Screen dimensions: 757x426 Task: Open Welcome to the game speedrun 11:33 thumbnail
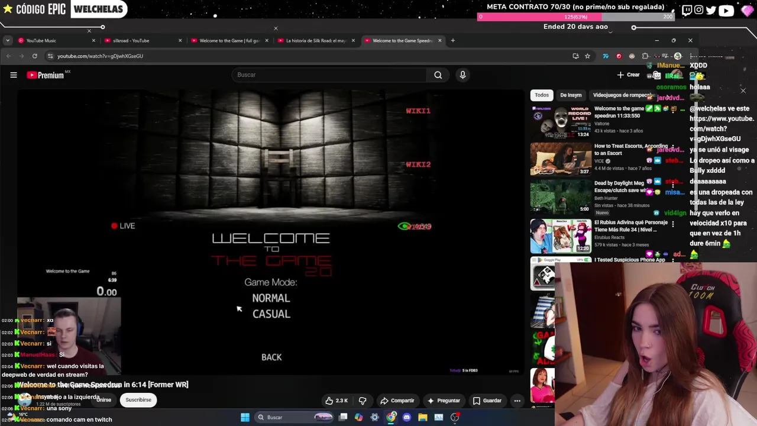coord(561,121)
